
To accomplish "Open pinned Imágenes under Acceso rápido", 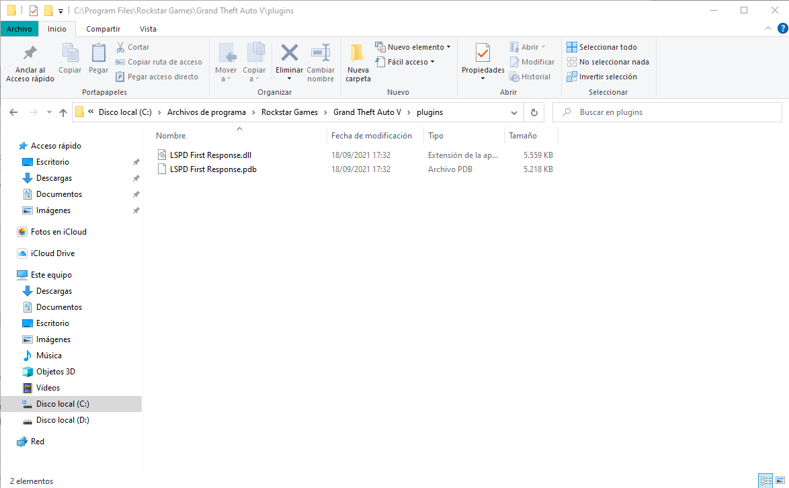I will click(x=53, y=210).
